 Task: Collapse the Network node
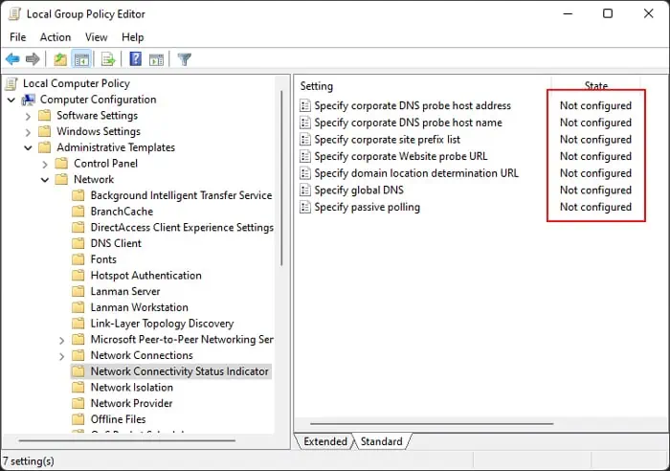pos(45,180)
